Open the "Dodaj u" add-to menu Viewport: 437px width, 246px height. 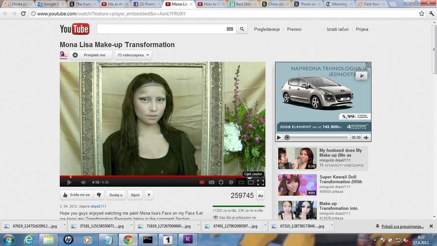pos(116,195)
